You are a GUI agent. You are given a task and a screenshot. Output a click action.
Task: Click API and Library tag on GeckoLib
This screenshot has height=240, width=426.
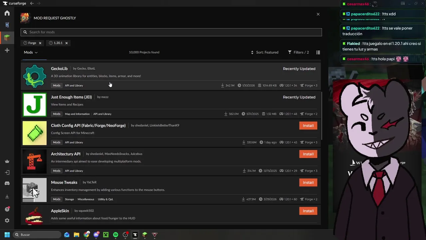74,86
